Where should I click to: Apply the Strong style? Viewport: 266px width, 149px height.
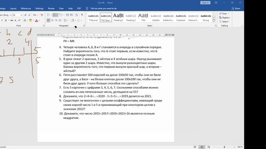(x=206, y=17)
